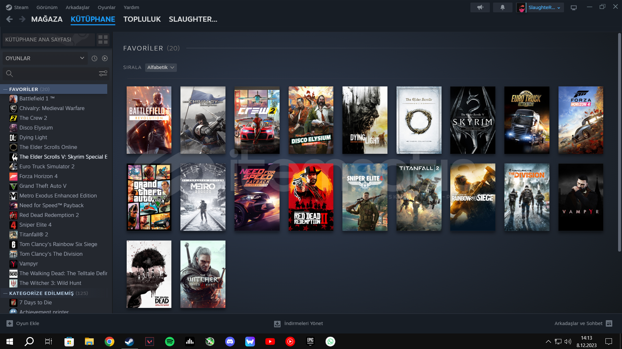Show hidden system tray icons
Screen dimensions: 622x349
pyautogui.click(x=548, y=341)
